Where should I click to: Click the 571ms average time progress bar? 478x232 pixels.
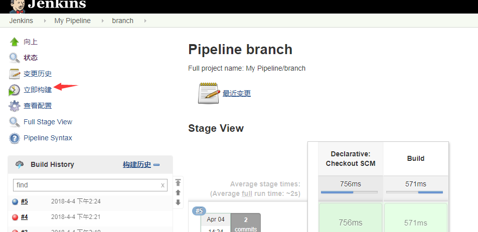coord(415,192)
